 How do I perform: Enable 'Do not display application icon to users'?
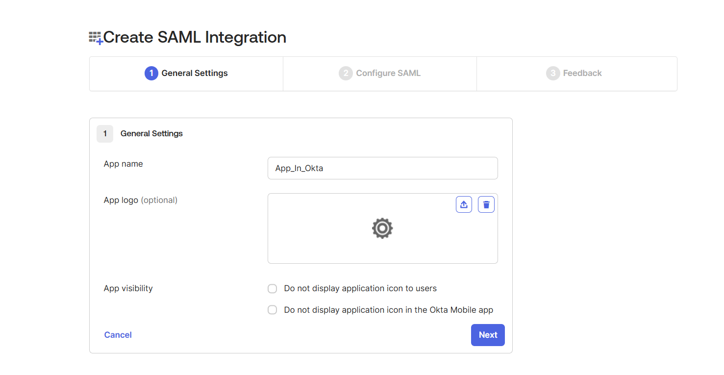point(273,289)
